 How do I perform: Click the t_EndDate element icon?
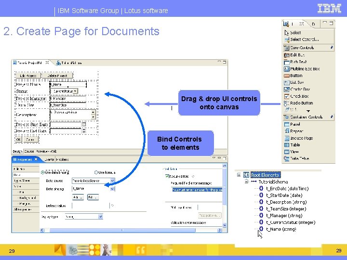coord(261,188)
